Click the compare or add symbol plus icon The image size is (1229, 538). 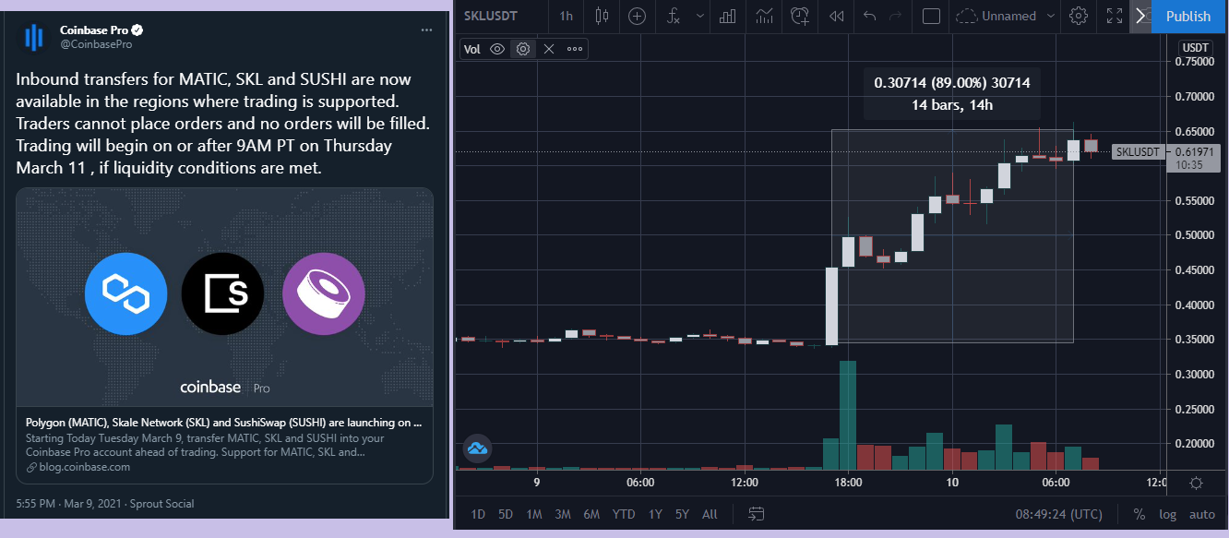click(637, 16)
